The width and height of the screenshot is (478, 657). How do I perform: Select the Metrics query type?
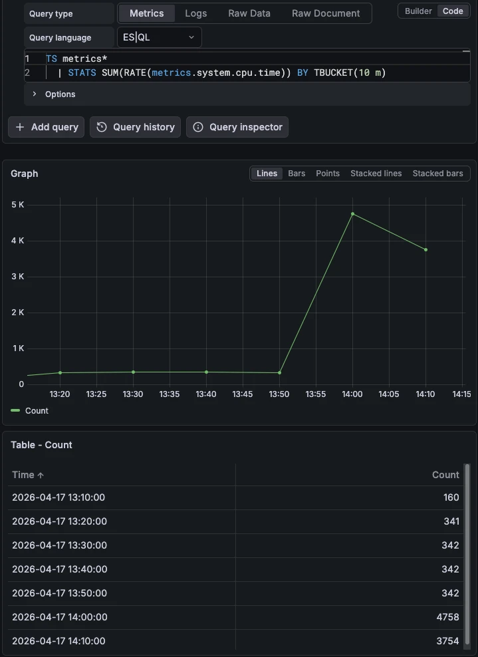[147, 13]
